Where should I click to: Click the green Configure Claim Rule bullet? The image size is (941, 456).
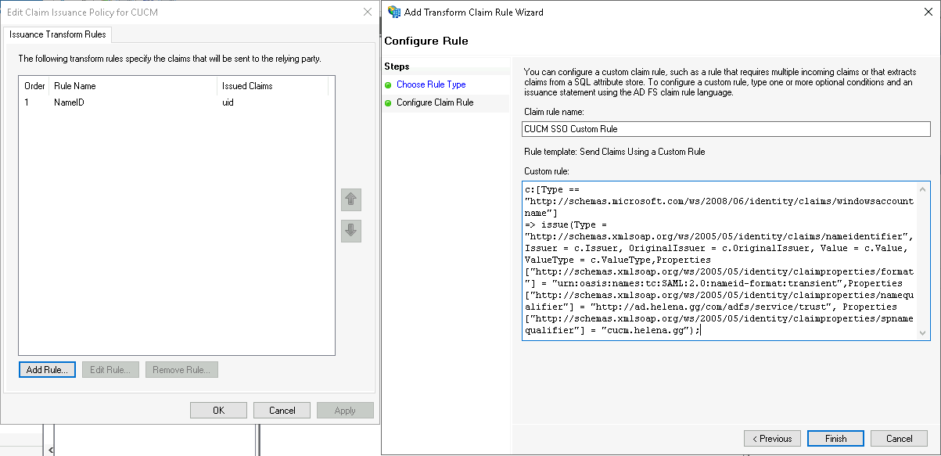click(388, 102)
